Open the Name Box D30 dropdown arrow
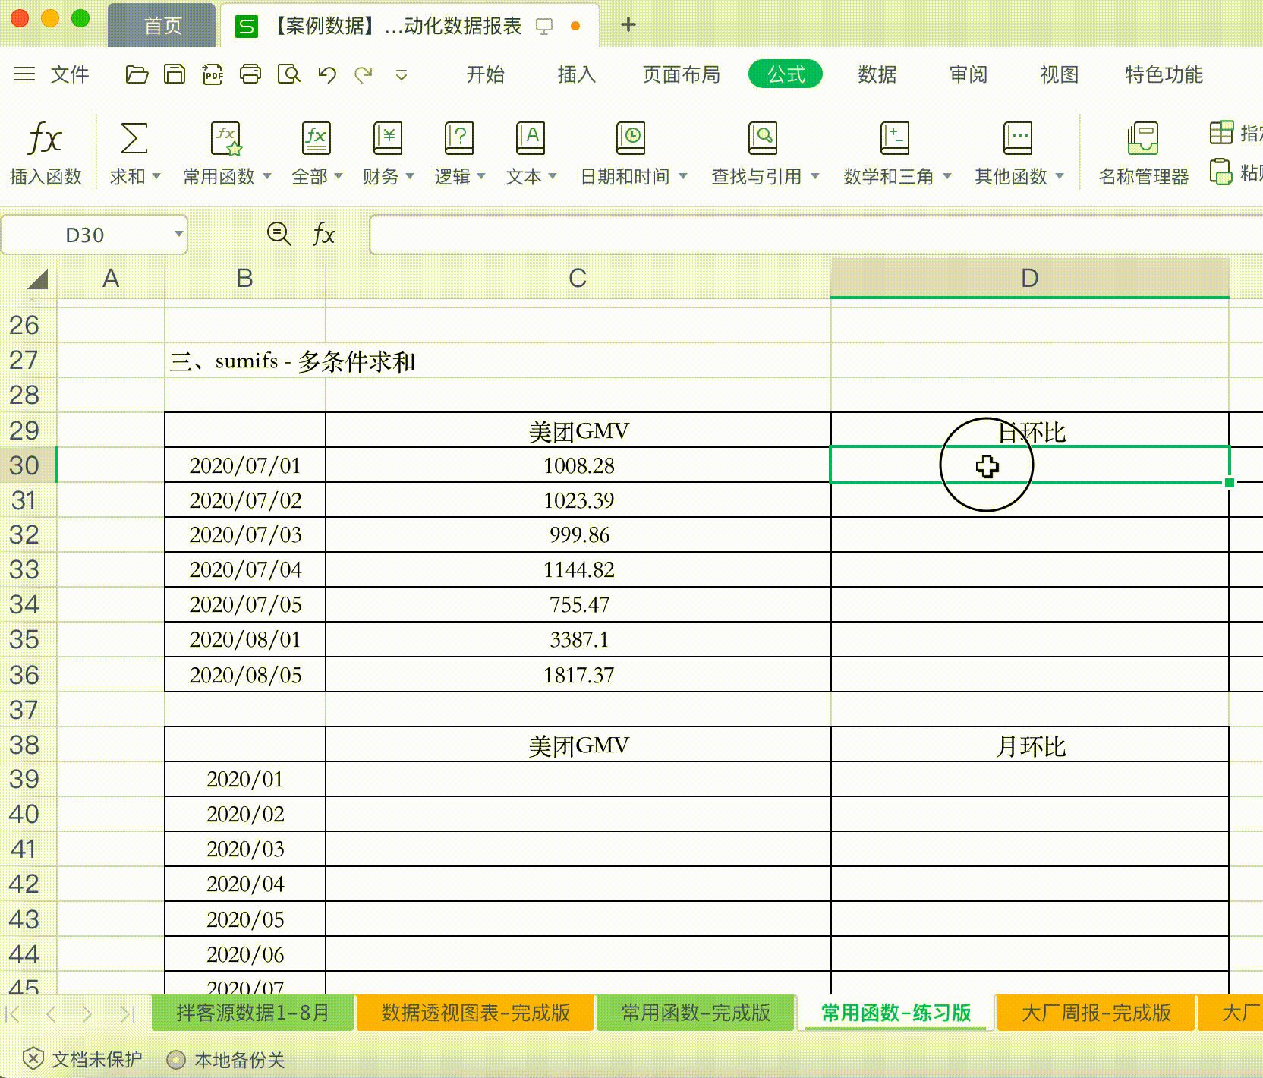This screenshot has height=1078, width=1263. pos(178,234)
